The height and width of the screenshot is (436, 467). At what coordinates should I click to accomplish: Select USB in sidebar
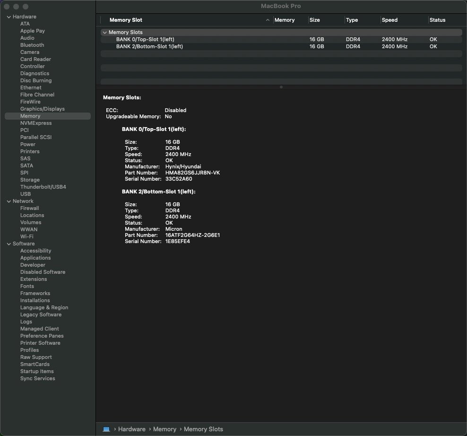26,194
